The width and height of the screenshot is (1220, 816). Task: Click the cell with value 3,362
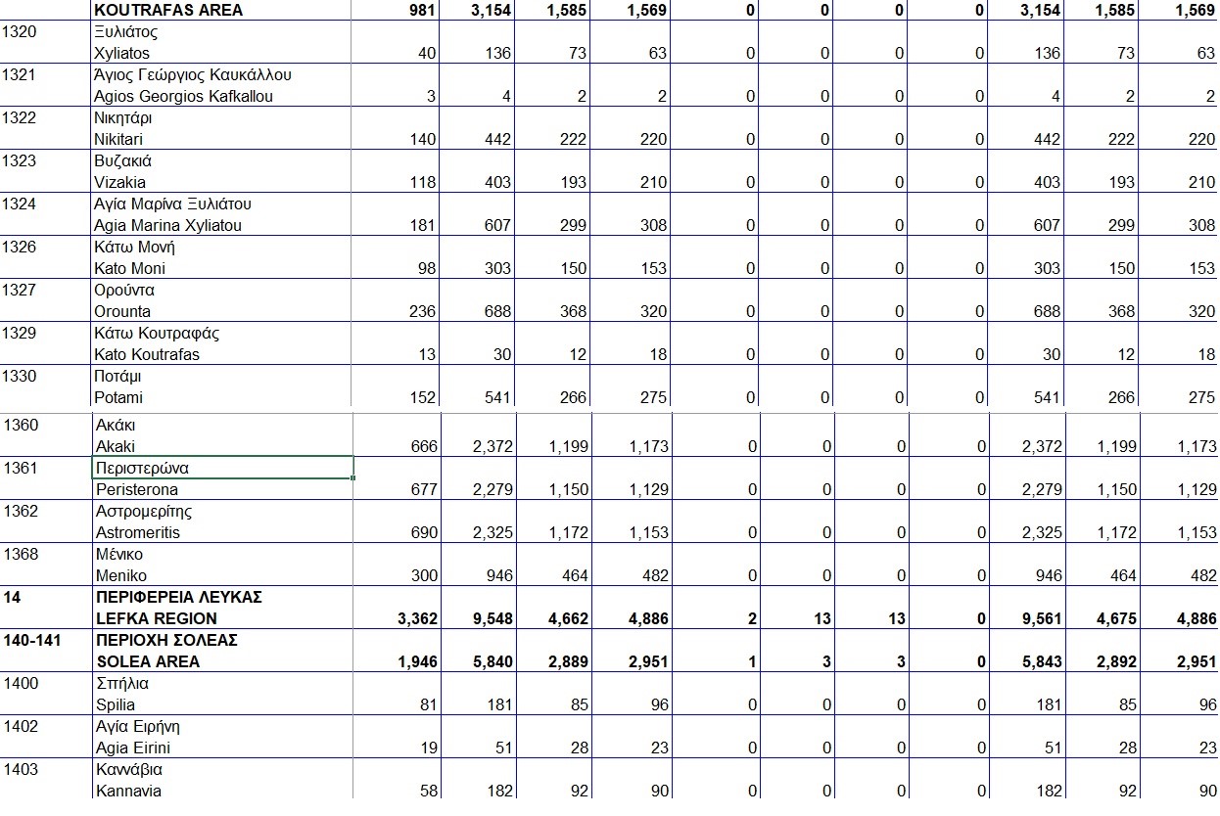click(418, 618)
